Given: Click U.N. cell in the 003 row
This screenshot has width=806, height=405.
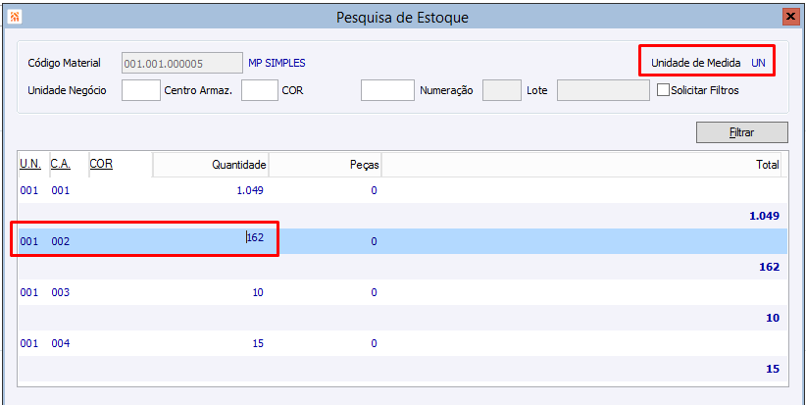Looking at the screenshot, I should click(x=29, y=293).
